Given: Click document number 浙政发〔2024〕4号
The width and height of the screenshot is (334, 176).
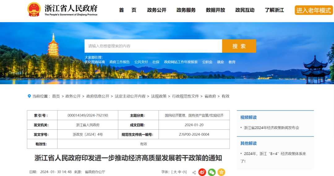Looking at the screenshot, I should pos(88,134).
